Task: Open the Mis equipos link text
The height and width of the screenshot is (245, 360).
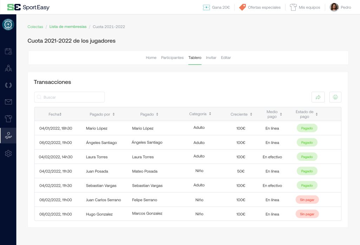Action: 309,7
